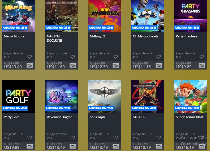
Task: Open the Party Crashers cover image
Action: click(x=191, y=16)
